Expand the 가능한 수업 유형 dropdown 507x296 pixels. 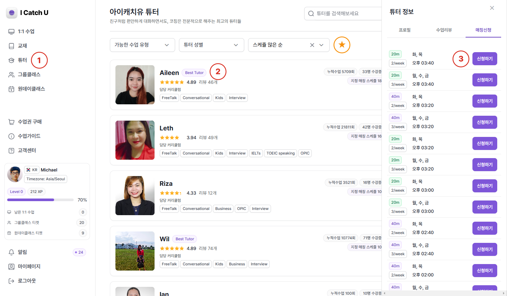[x=142, y=45]
